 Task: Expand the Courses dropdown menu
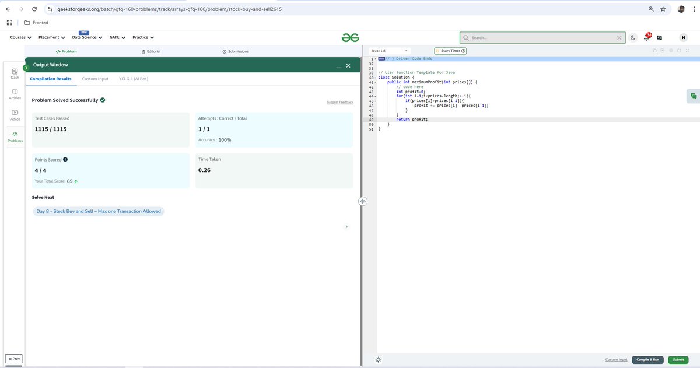(x=20, y=37)
